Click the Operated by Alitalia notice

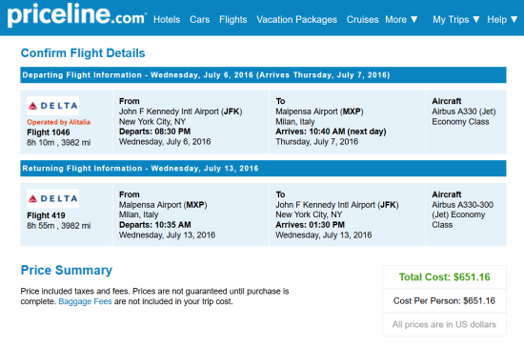[x=58, y=122]
